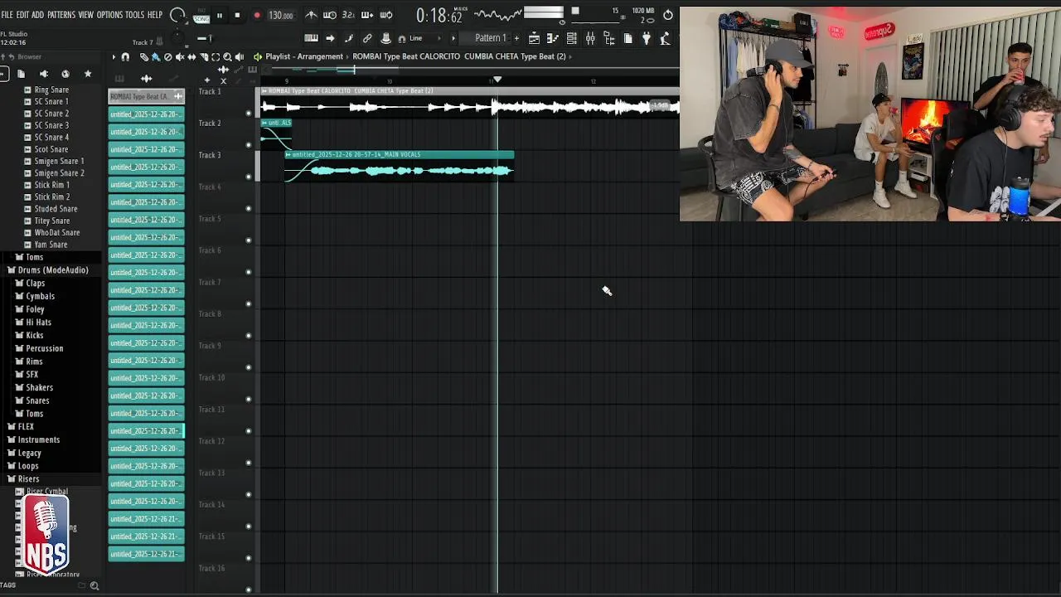Mute Track 1 using its dot switch
This screenshot has height=597, width=1061.
249,113
